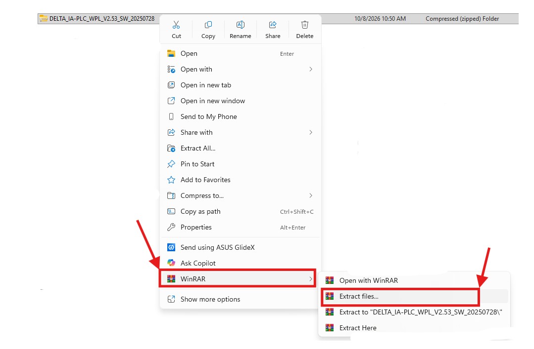534x349 pixels.
Task: Click the Cut scissors icon
Action: [x=176, y=25]
